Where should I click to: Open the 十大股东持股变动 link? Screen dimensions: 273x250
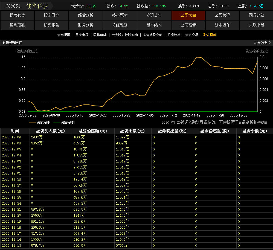point(124,35)
